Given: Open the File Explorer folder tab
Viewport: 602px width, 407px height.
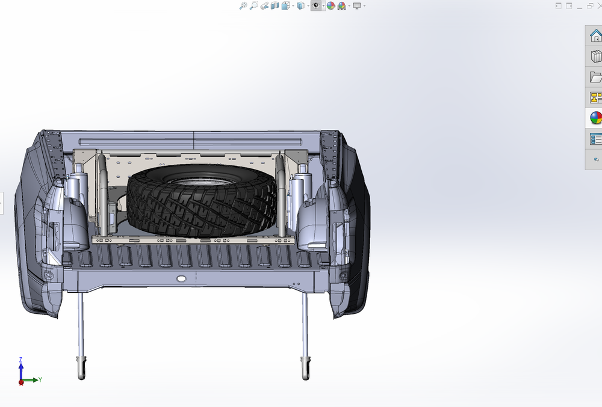Looking at the screenshot, I should [595, 77].
